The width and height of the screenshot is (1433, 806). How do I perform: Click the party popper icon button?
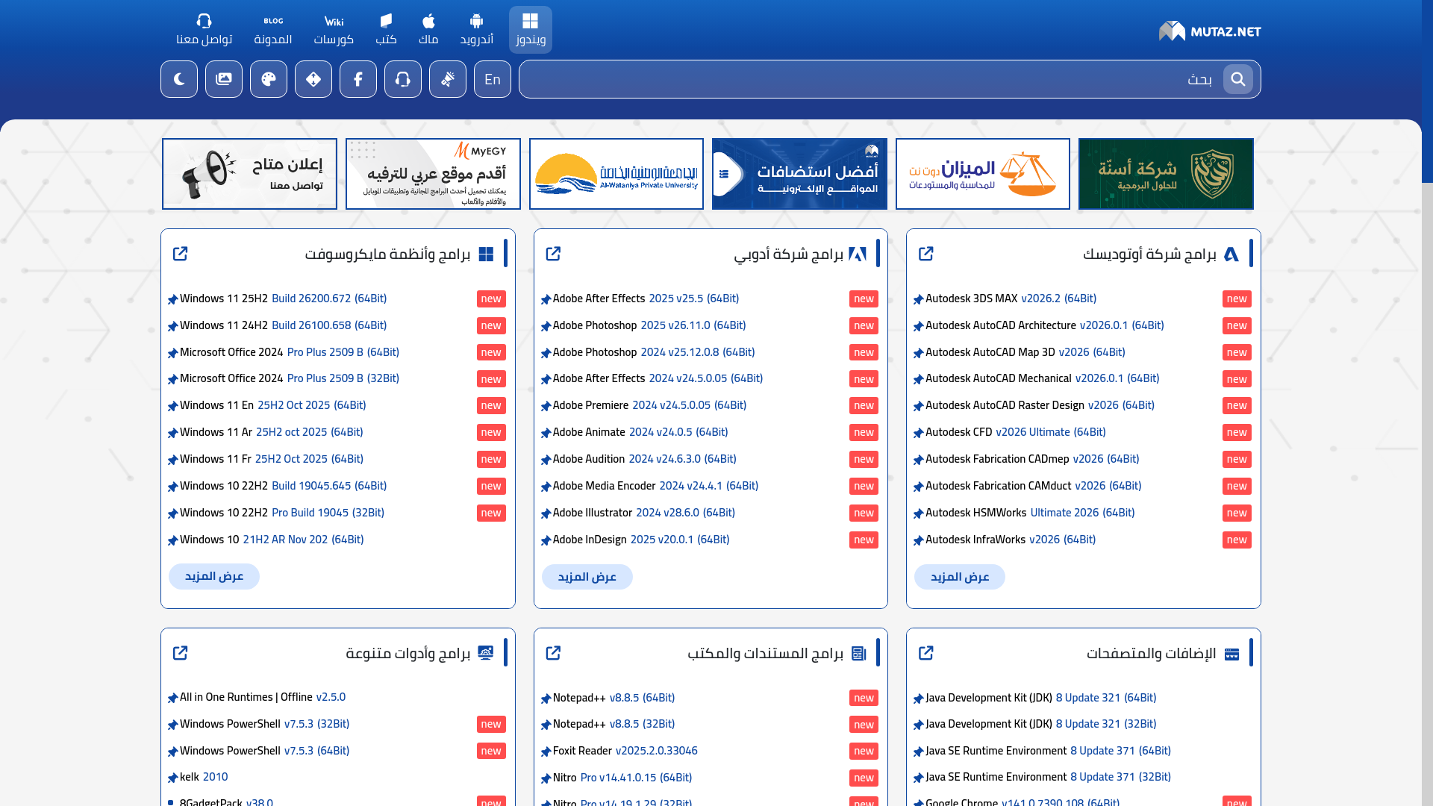coord(448,79)
